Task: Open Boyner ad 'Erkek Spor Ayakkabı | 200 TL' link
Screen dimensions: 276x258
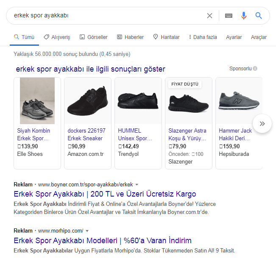Action: [105, 194]
